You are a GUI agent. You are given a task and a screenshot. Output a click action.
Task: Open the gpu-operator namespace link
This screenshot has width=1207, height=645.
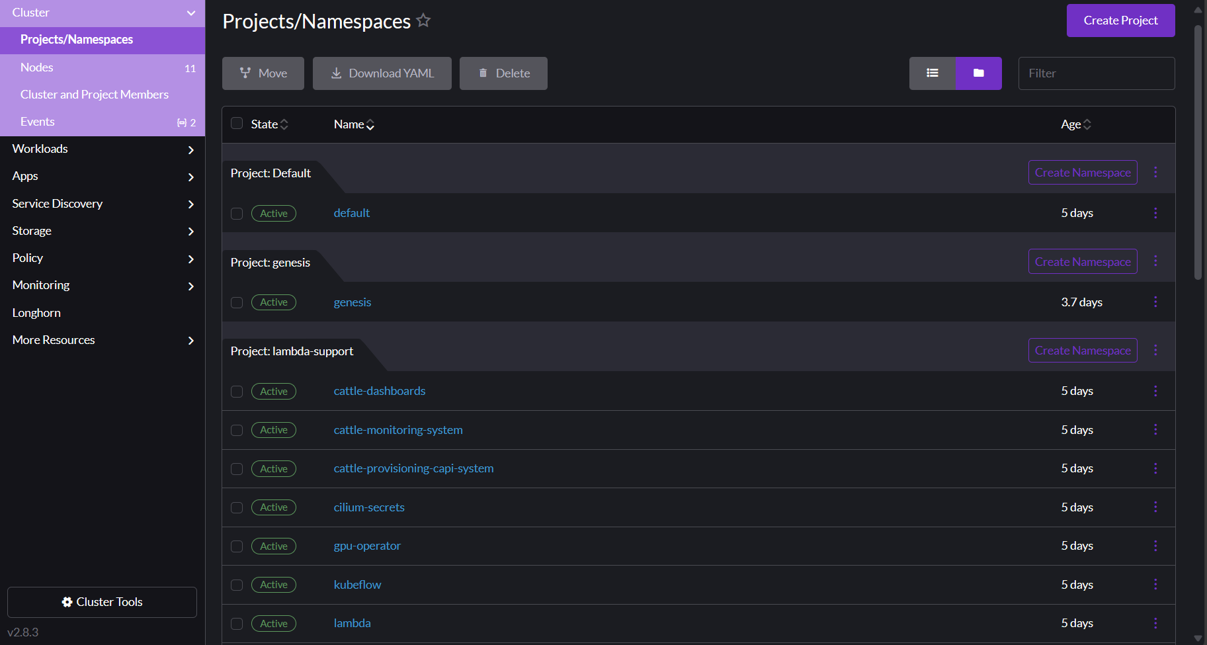tap(367, 546)
